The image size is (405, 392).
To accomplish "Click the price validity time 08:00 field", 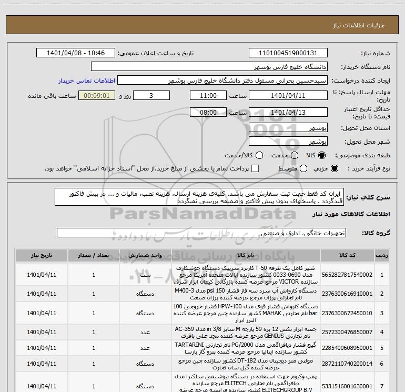I will (x=208, y=112).
